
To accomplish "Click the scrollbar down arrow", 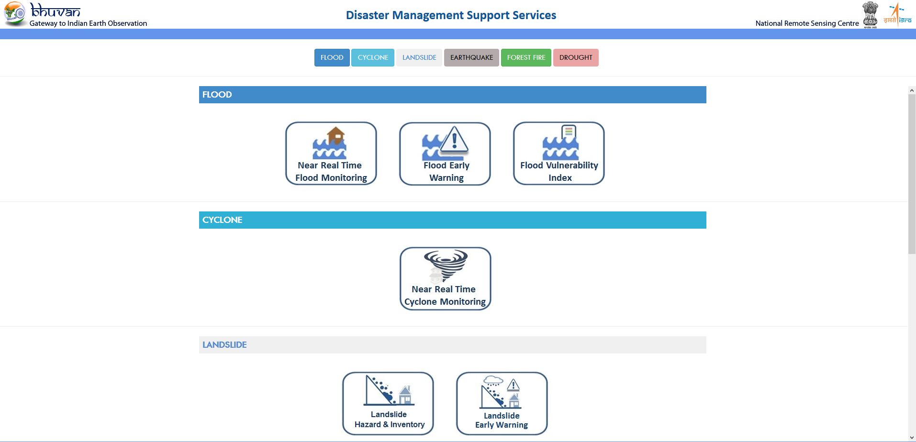I will point(911,437).
